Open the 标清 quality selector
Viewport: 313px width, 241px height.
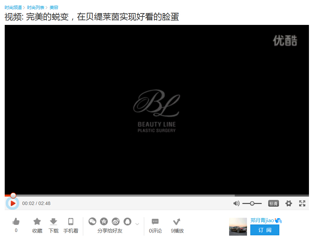tap(273, 204)
